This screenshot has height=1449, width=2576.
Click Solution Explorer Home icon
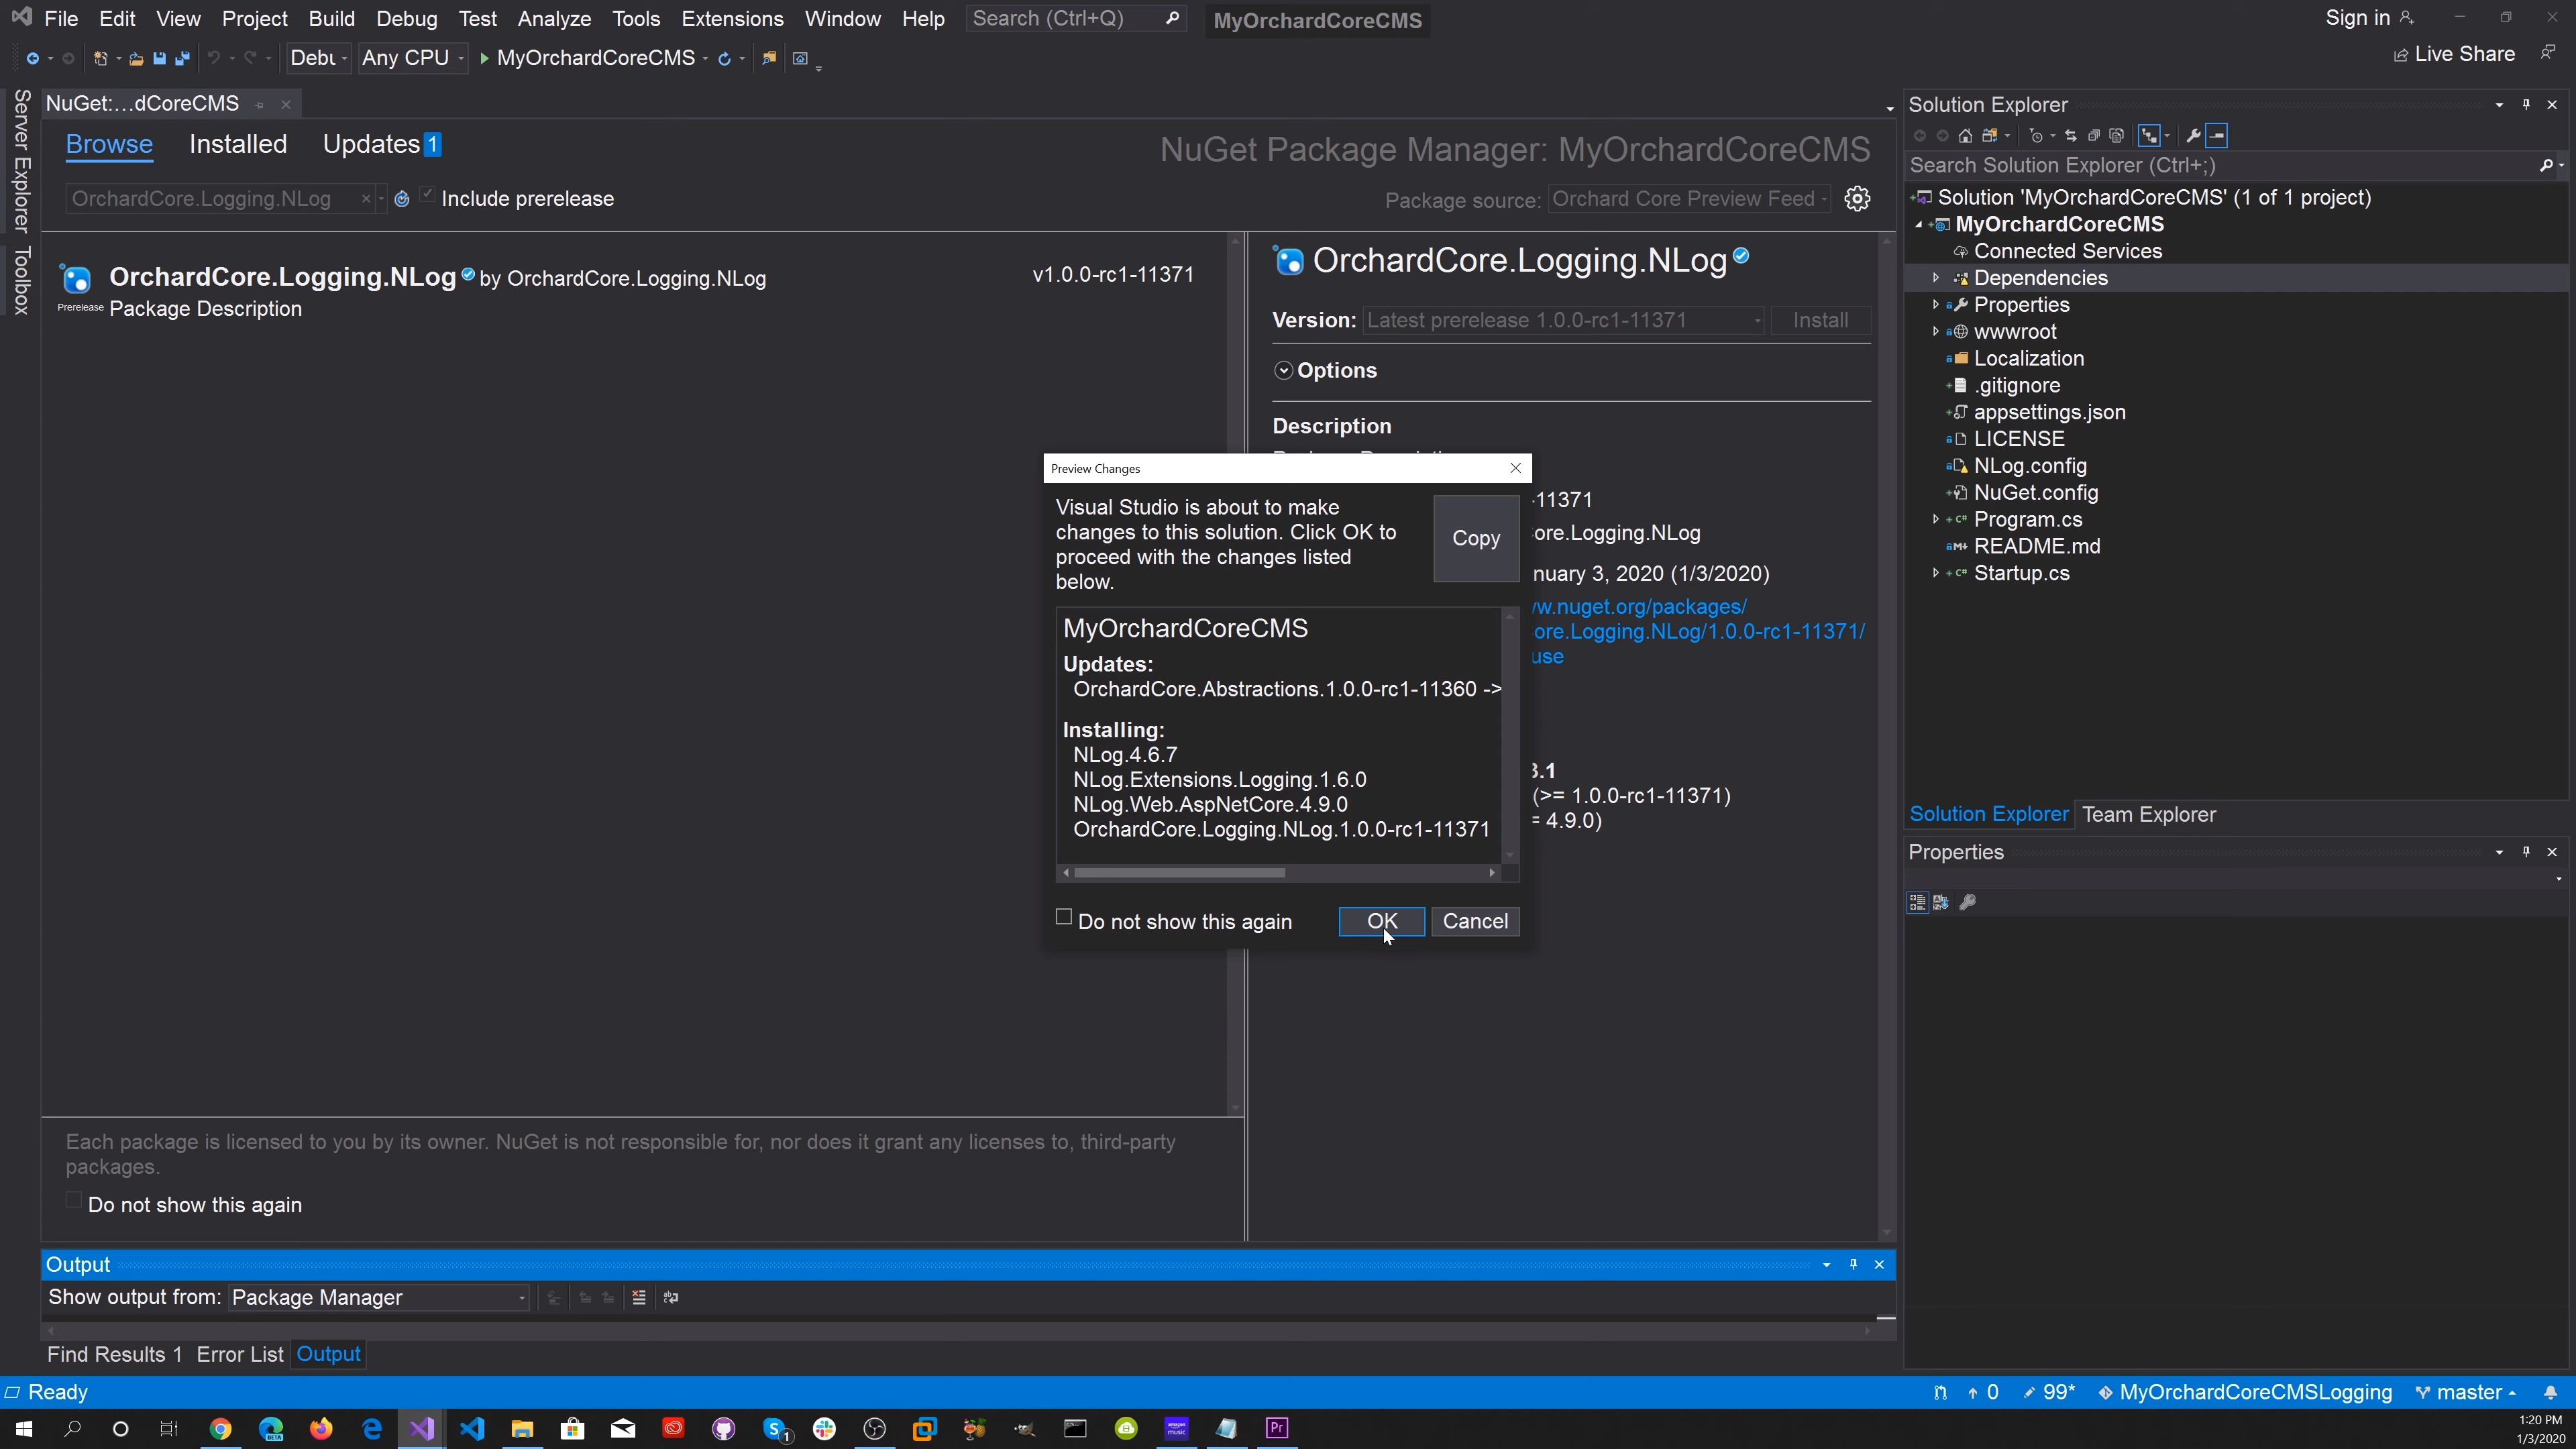click(x=1966, y=136)
